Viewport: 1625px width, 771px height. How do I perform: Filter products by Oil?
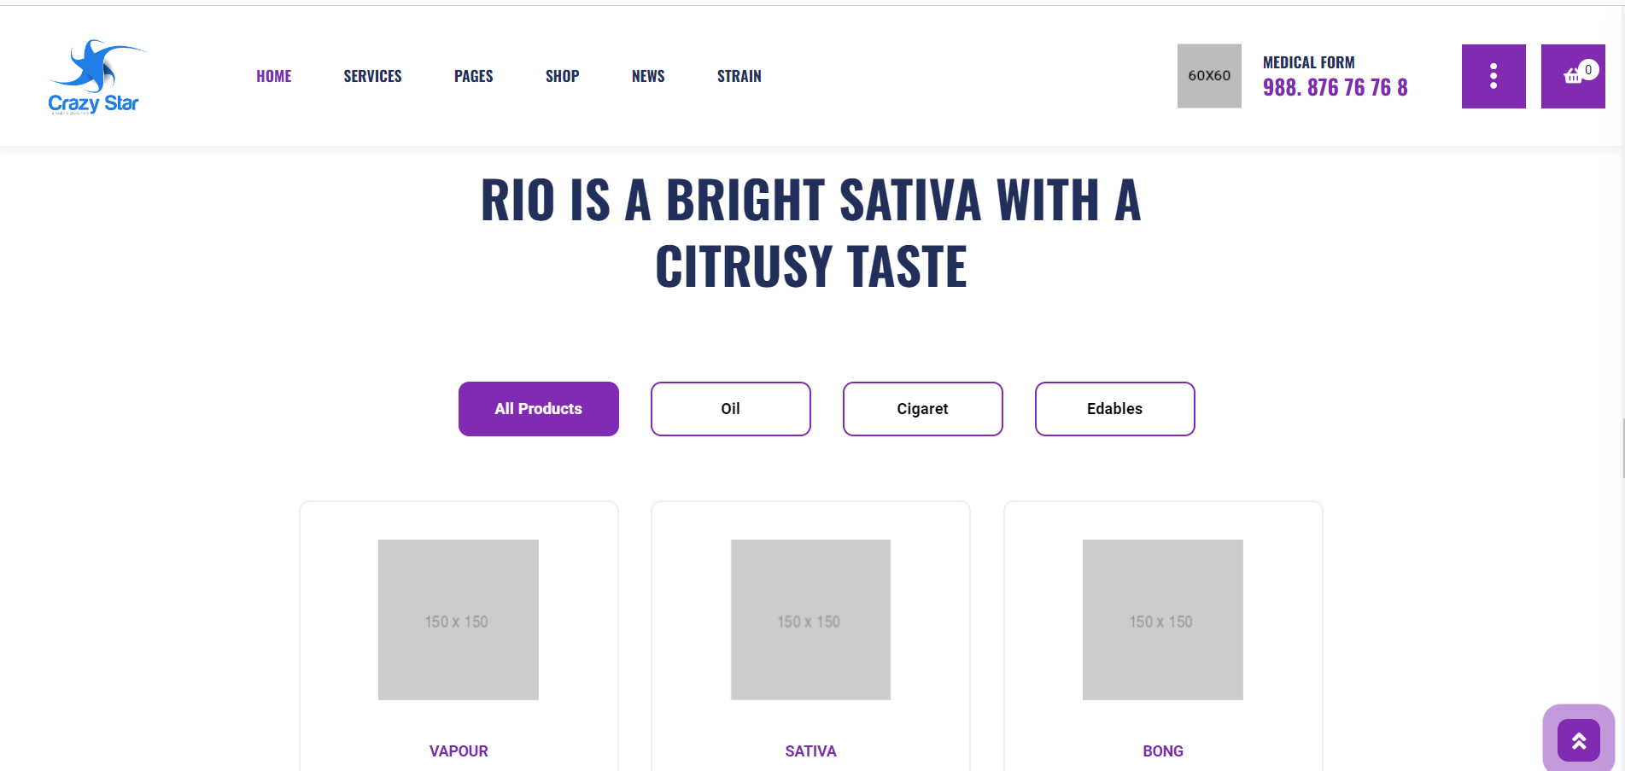731,409
